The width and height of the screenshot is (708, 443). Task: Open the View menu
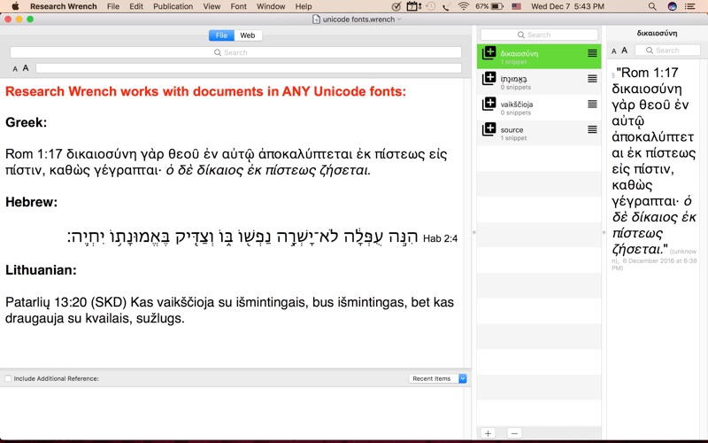212,6
